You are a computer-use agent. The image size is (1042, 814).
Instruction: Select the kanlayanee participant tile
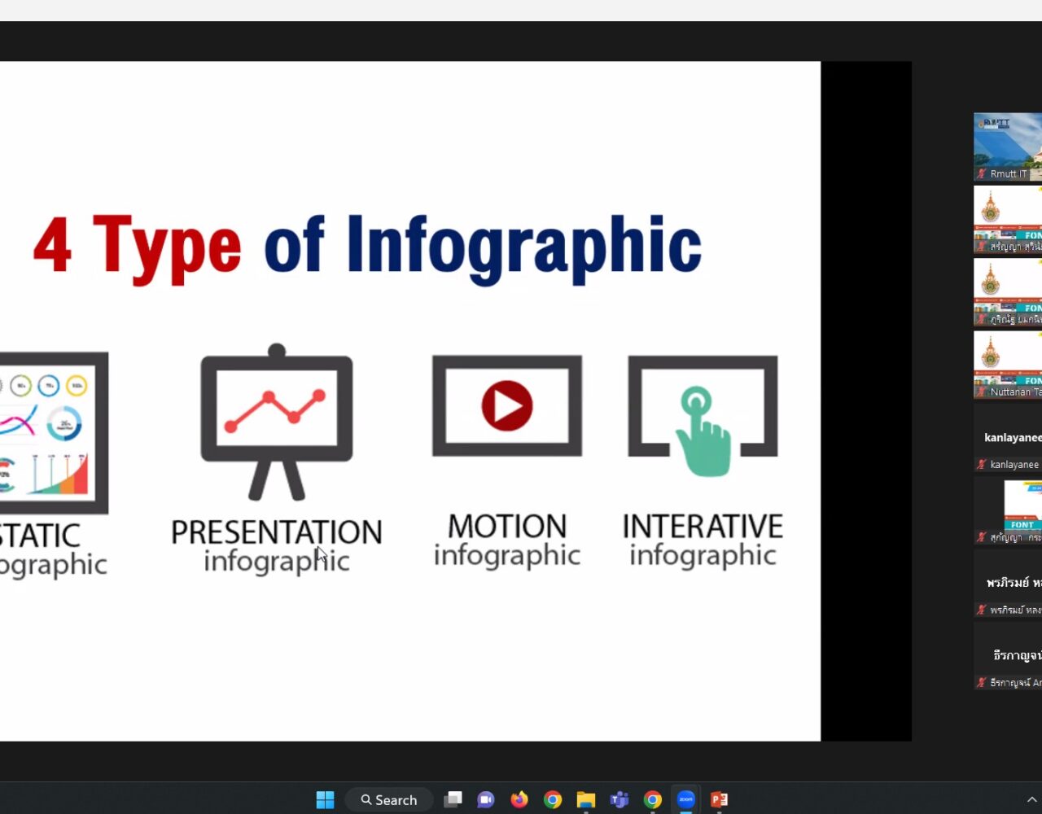1008,438
